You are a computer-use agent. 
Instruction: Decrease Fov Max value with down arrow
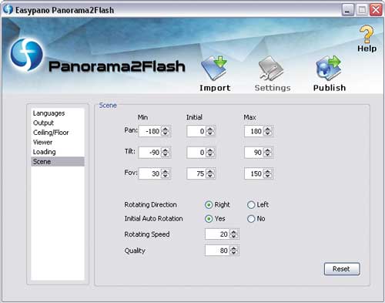point(267,176)
